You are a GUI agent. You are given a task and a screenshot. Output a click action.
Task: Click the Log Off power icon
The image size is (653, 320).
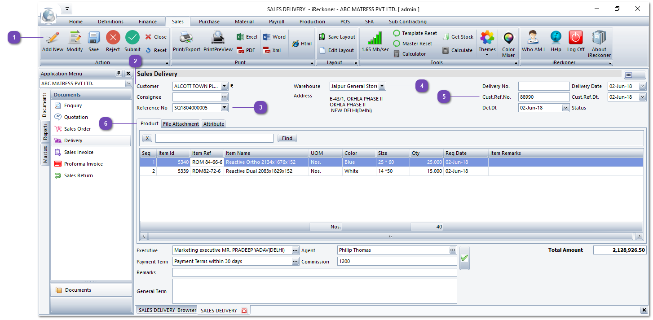pos(575,38)
